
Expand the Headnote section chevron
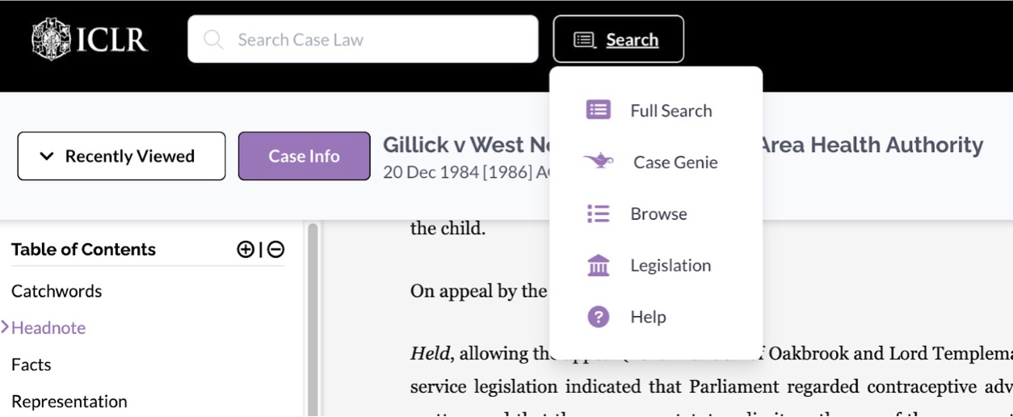pyautogui.click(x=5, y=327)
